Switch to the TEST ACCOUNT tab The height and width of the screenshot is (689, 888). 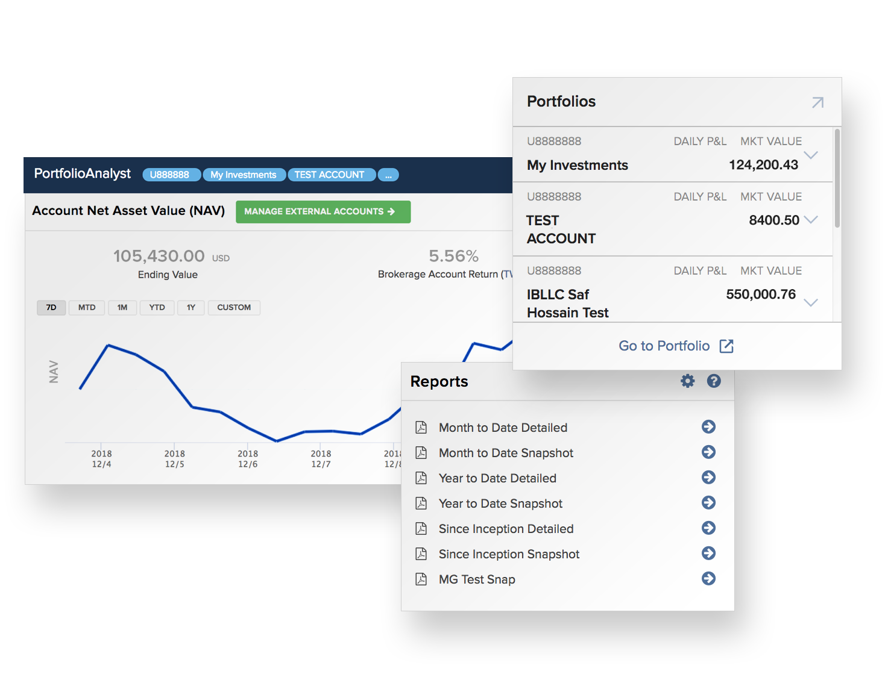331,175
